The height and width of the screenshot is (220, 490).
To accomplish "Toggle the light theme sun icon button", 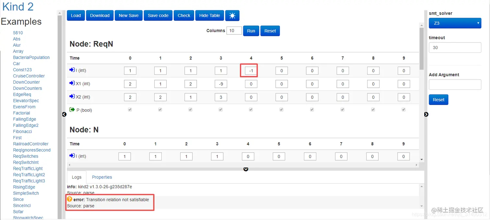I will pos(232,16).
